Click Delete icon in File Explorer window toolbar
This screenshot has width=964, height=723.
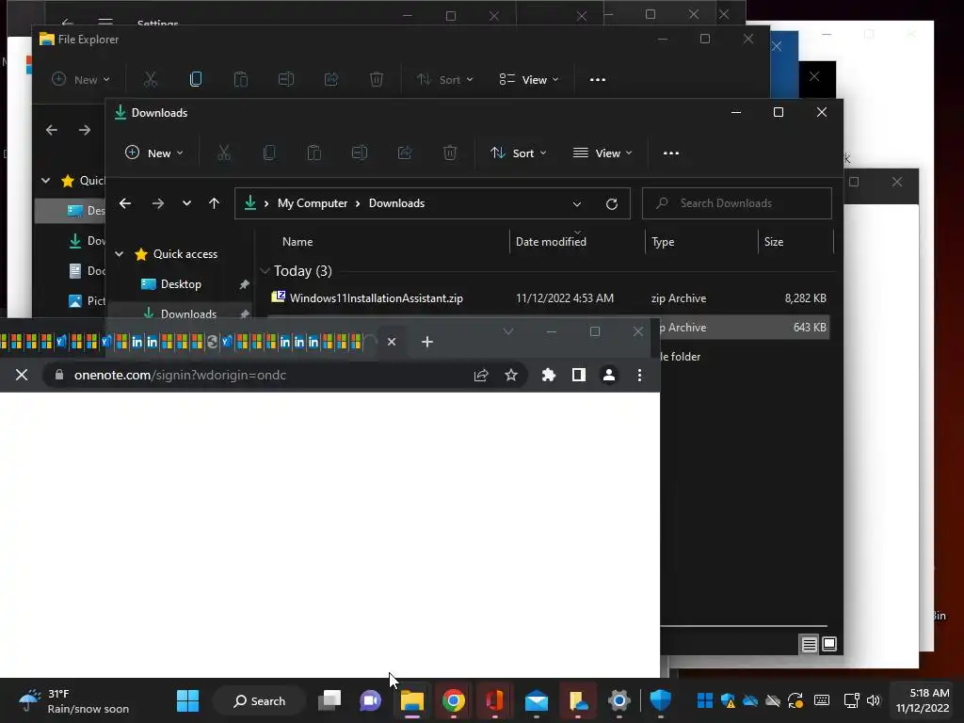click(x=377, y=79)
